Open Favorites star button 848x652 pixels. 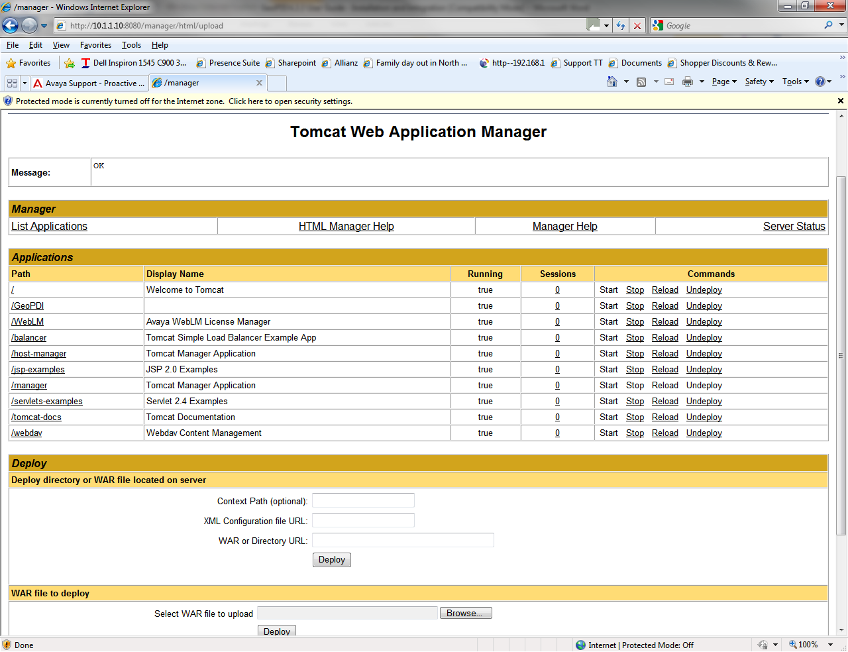pos(28,63)
